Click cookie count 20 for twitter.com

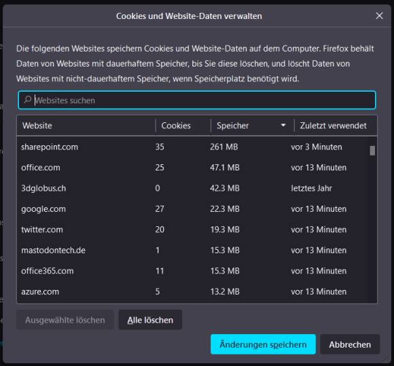click(160, 230)
